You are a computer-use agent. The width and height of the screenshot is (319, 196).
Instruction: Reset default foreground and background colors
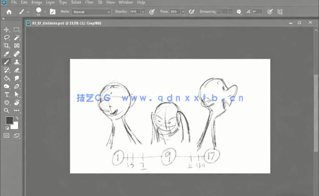click(x=7, y=128)
